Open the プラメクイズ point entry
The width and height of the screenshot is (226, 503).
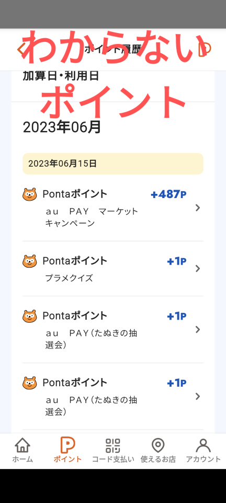[x=112, y=269]
